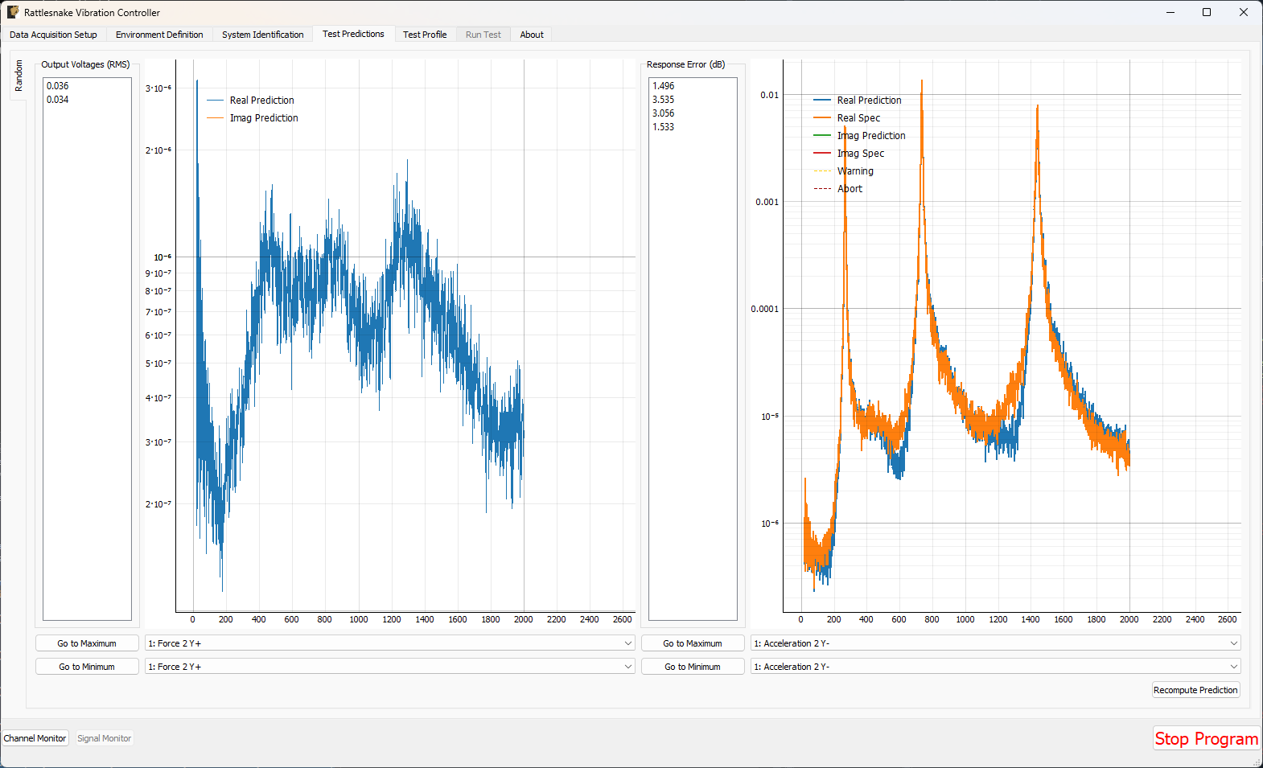Open the lower Acceleration 2 Y- dropdown

click(995, 667)
